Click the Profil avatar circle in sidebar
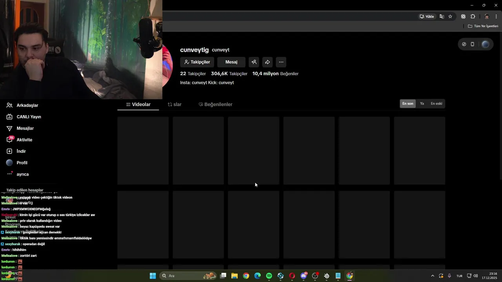 (x=10, y=163)
